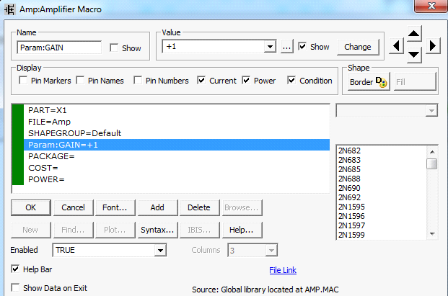Open the Help... button
The image size is (448, 296).
pos(242,230)
